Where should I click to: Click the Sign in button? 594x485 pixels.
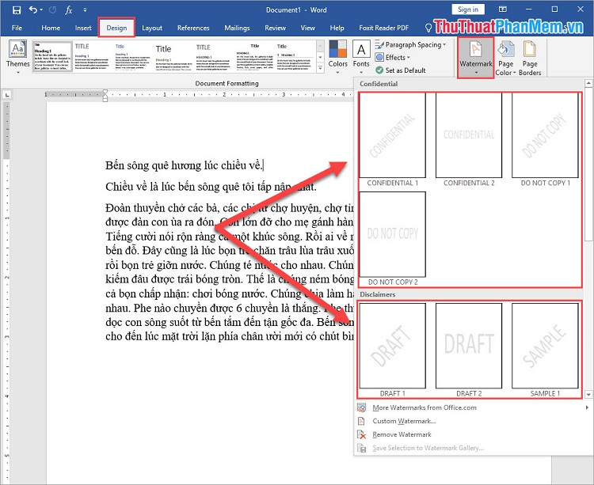pos(468,9)
